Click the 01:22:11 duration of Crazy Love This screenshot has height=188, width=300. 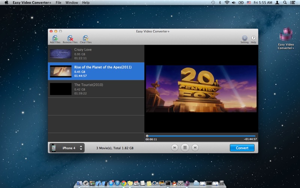tap(80, 58)
